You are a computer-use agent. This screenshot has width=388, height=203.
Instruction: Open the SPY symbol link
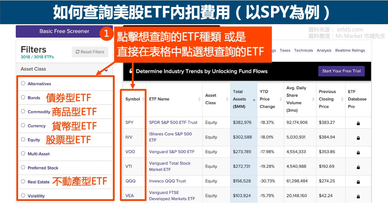click(x=129, y=123)
